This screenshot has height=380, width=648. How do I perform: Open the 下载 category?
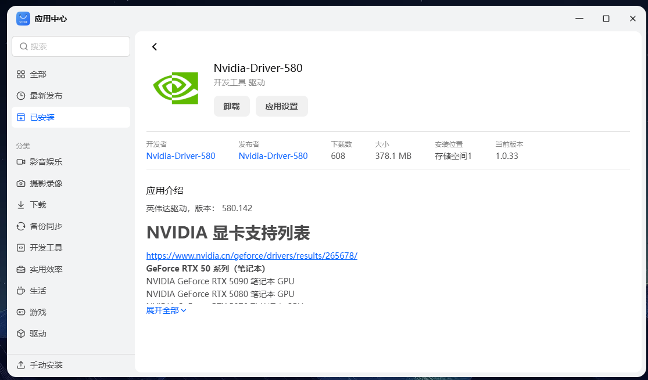coord(71,205)
